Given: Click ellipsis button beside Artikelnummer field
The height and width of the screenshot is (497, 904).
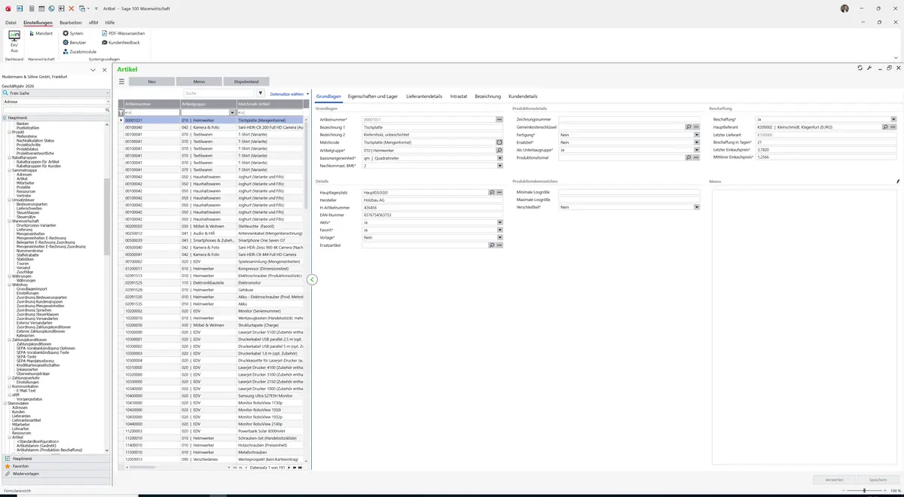Looking at the screenshot, I should click(x=499, y=120).
